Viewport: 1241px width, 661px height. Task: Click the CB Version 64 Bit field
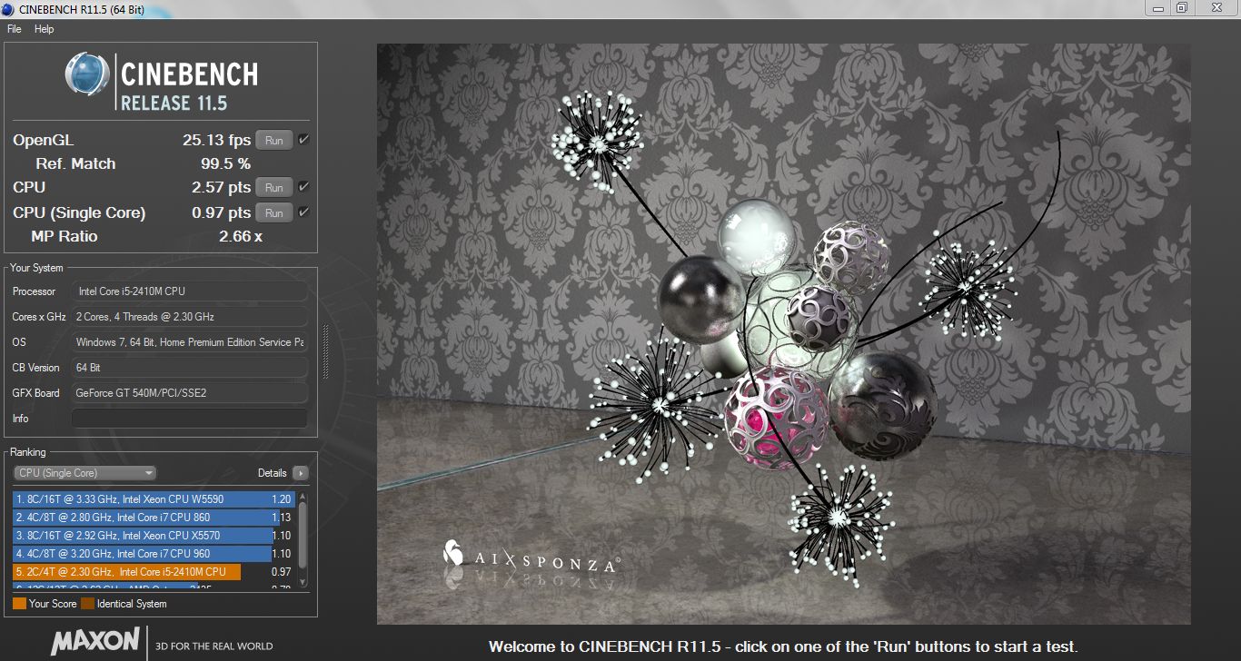[190, 368]
